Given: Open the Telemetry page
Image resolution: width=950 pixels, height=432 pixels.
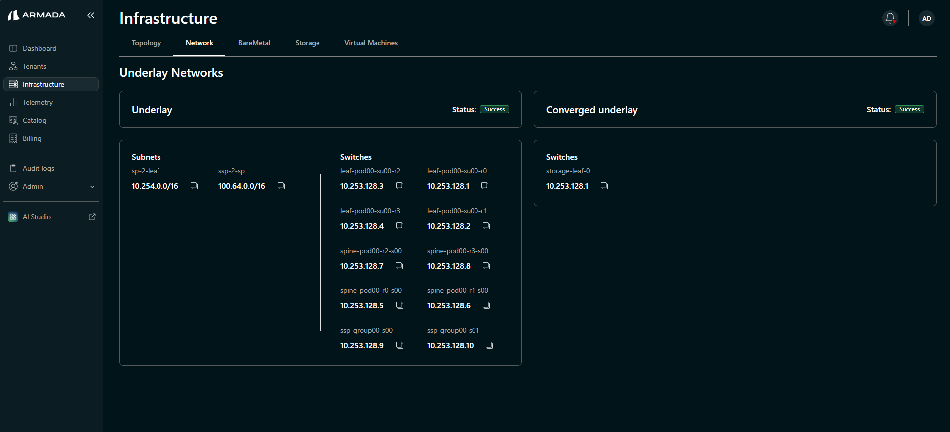Looking at the screenshot, I should pos(51,102).
